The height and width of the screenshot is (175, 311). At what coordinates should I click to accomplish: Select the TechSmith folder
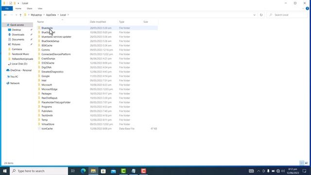(47, 115)
